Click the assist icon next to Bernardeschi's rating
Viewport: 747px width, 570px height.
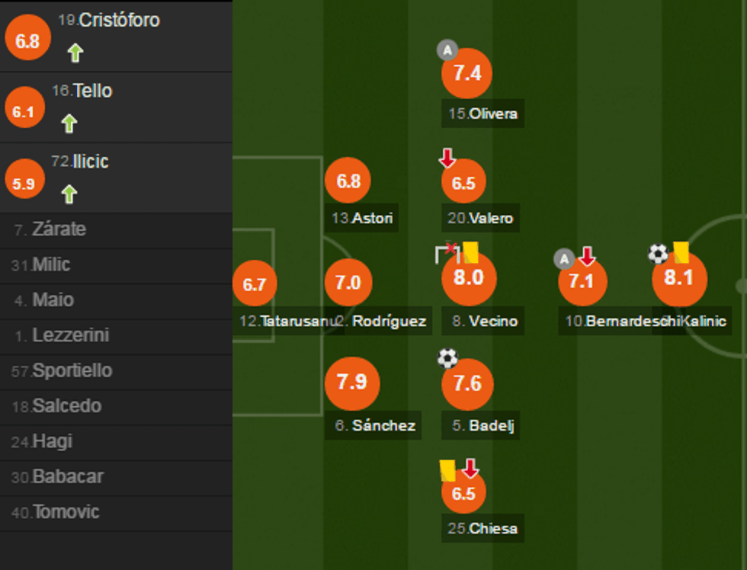click(x=563, y=259)
